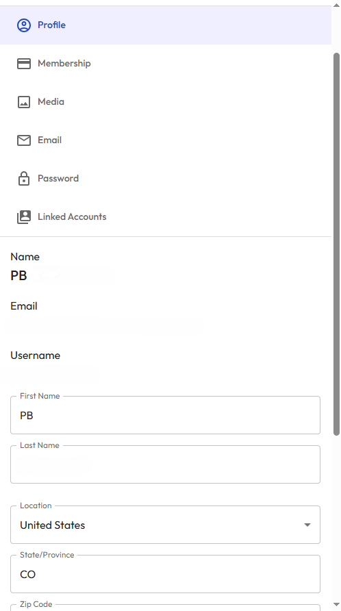
Task: Click the Email envelope icon
Action: pos(24,140)
